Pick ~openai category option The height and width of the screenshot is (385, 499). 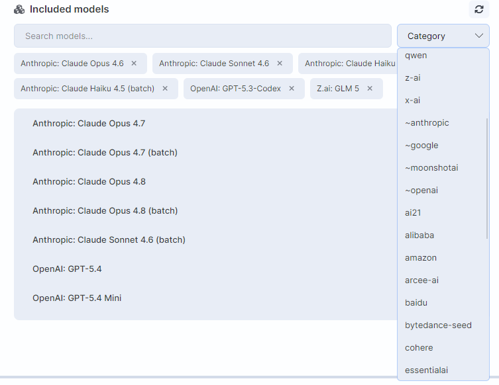[443, 191]
